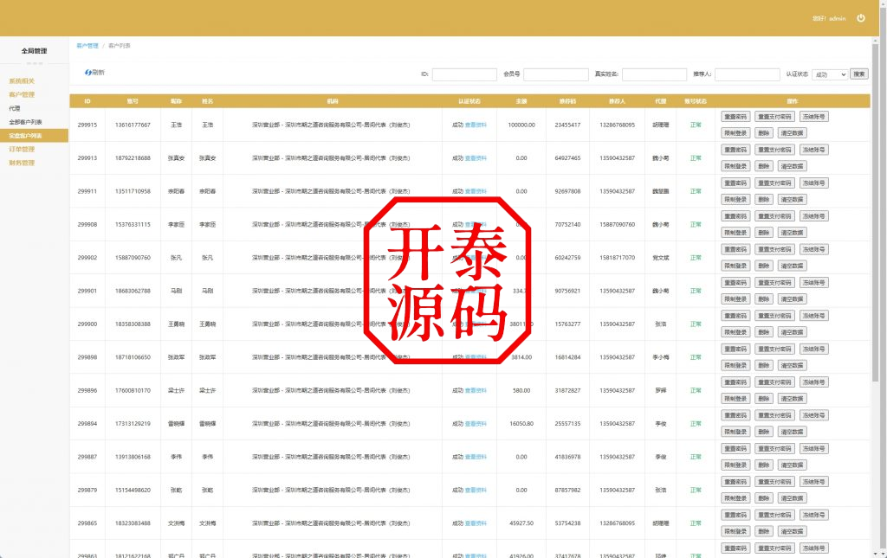Click 冻结账号 for ID 299887
The height and width of the screenshot is (558, 887).
coord(814,449)
